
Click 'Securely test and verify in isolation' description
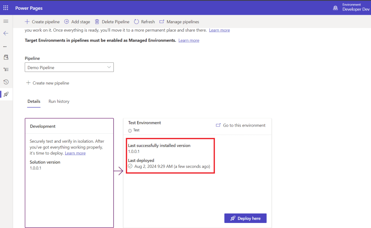pyautogui.click(x=67, y=147)
